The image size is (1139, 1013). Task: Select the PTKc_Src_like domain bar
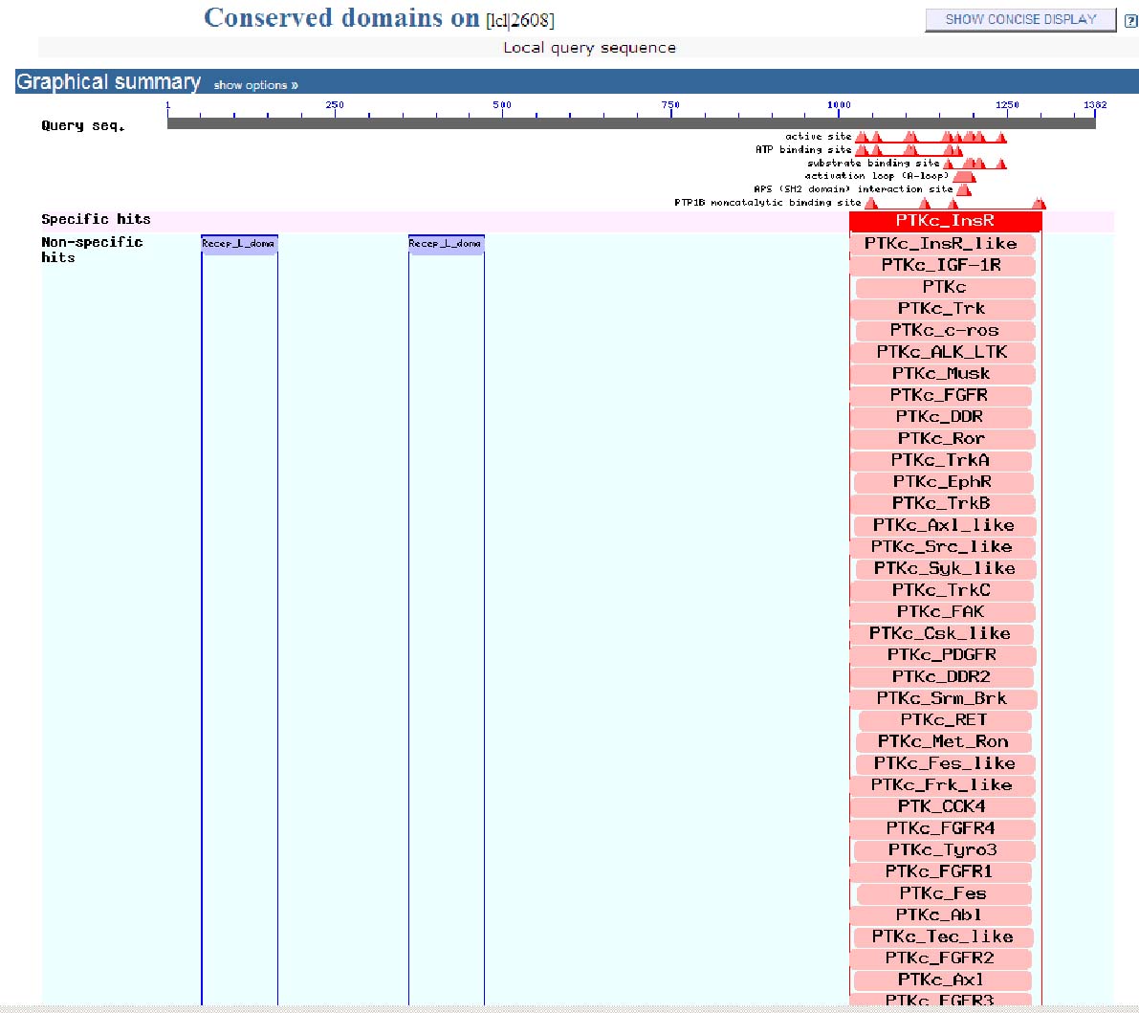coord(942,547)
